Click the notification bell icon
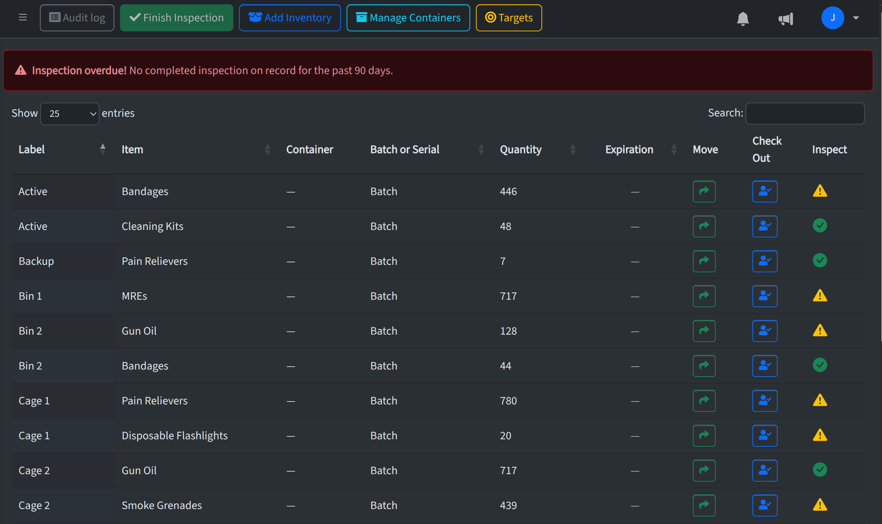 point(743,18)
